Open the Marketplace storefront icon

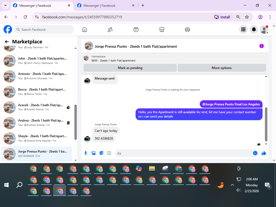coord(162,30)
